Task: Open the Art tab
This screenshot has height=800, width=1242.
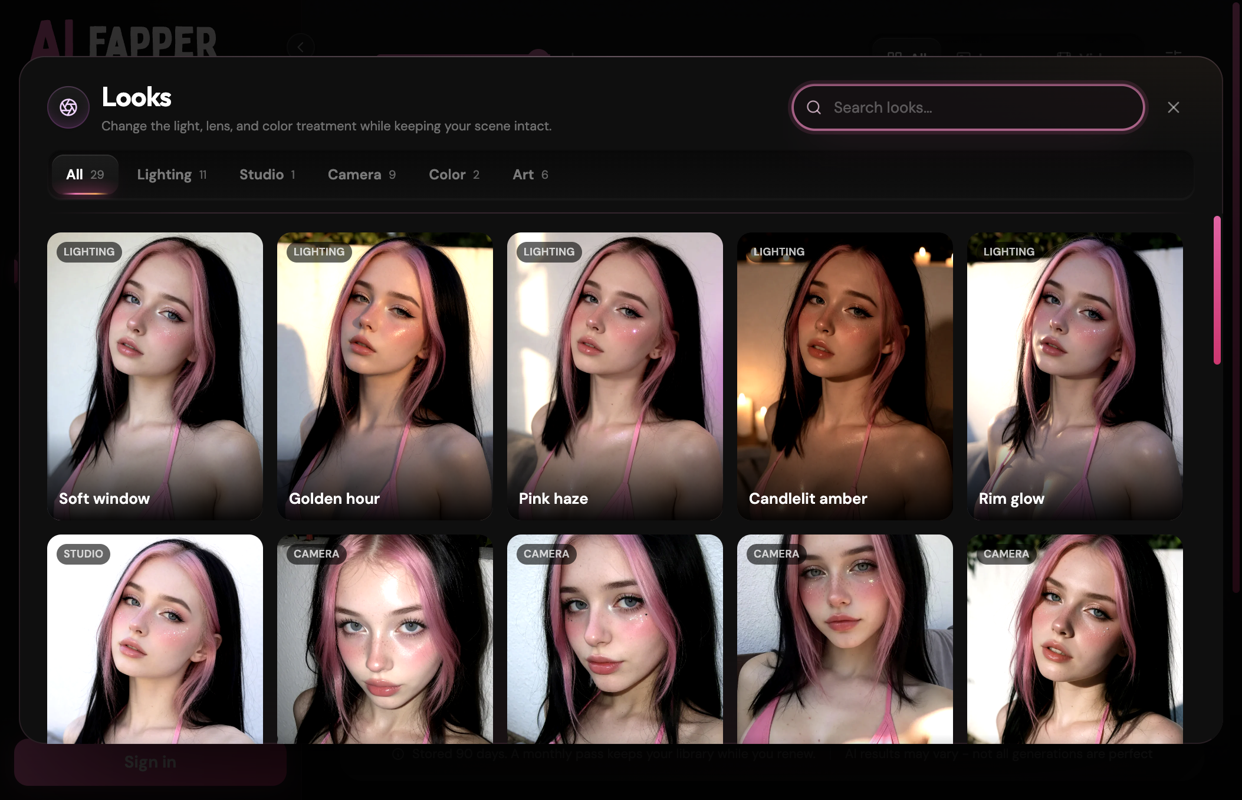Action: (x=530, y=175)
